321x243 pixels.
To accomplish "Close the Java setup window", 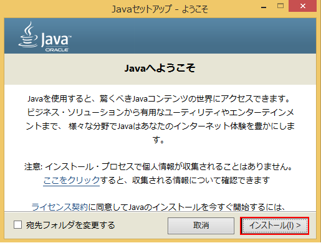I will pyautogui.click(x=302, y=6).
